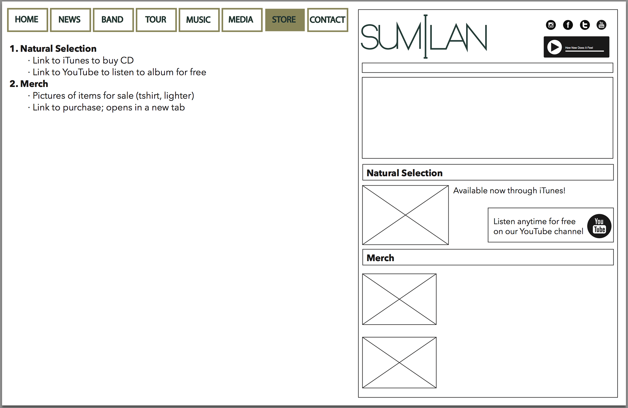This screenshot has width=628, height=408.
Task: Switch to the TOUR nav tab
Action: click(x=156, y=20)
